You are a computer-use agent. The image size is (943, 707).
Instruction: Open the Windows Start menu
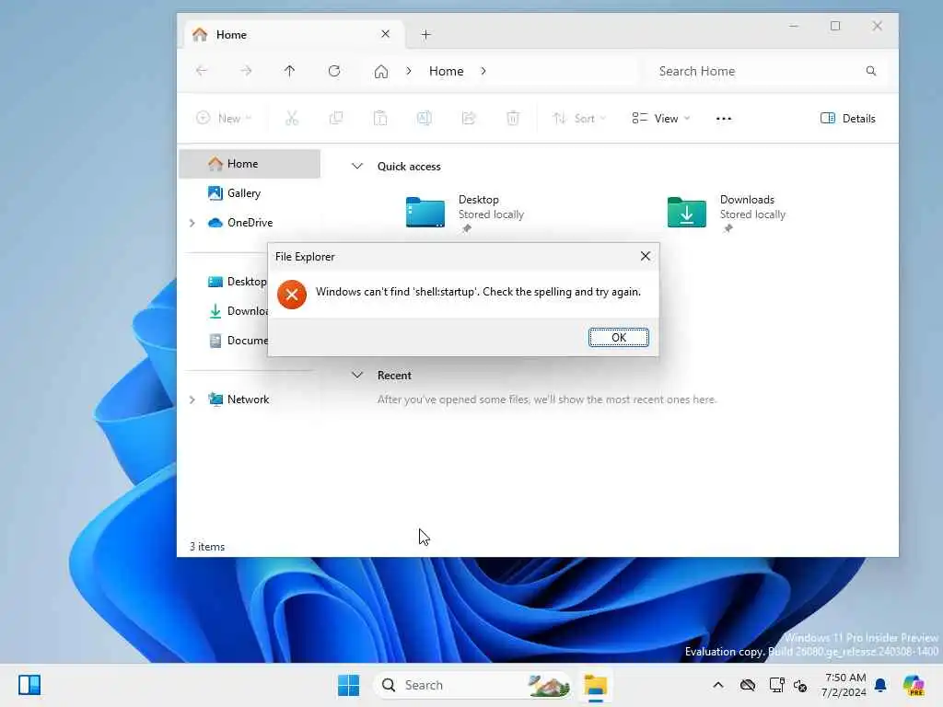[x=349, y=685]
